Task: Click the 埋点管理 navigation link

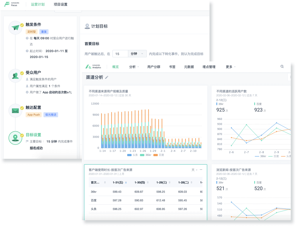Action: tap(209, 67)
